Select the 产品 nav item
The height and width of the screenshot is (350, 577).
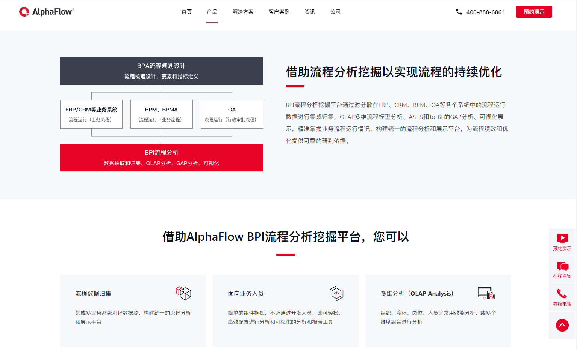tap(212, 12)
